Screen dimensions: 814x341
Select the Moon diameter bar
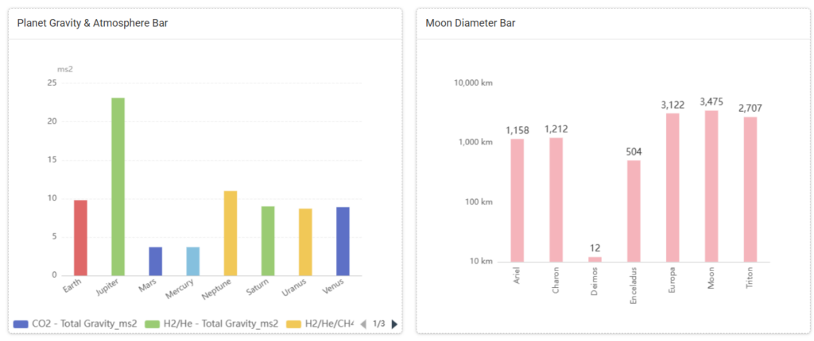coord(711,186)
